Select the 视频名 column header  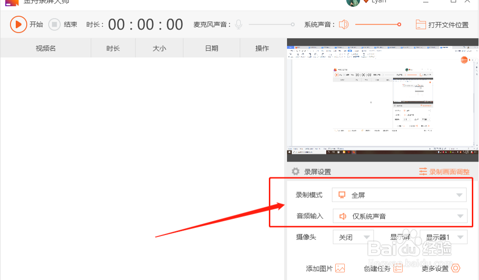pos(45,48)
